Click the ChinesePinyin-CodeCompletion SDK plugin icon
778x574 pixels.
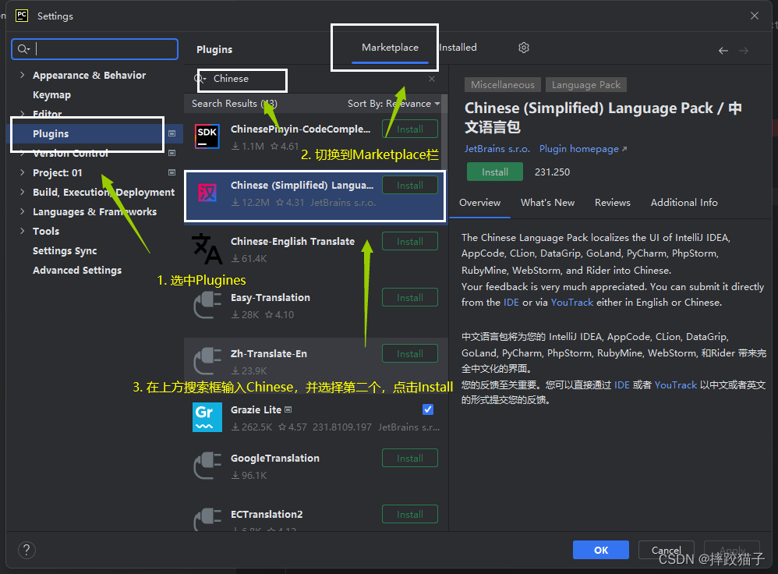tap(207, 136)
